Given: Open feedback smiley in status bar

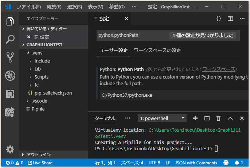Looking at the screenshot, I should [x=226, y=163].
